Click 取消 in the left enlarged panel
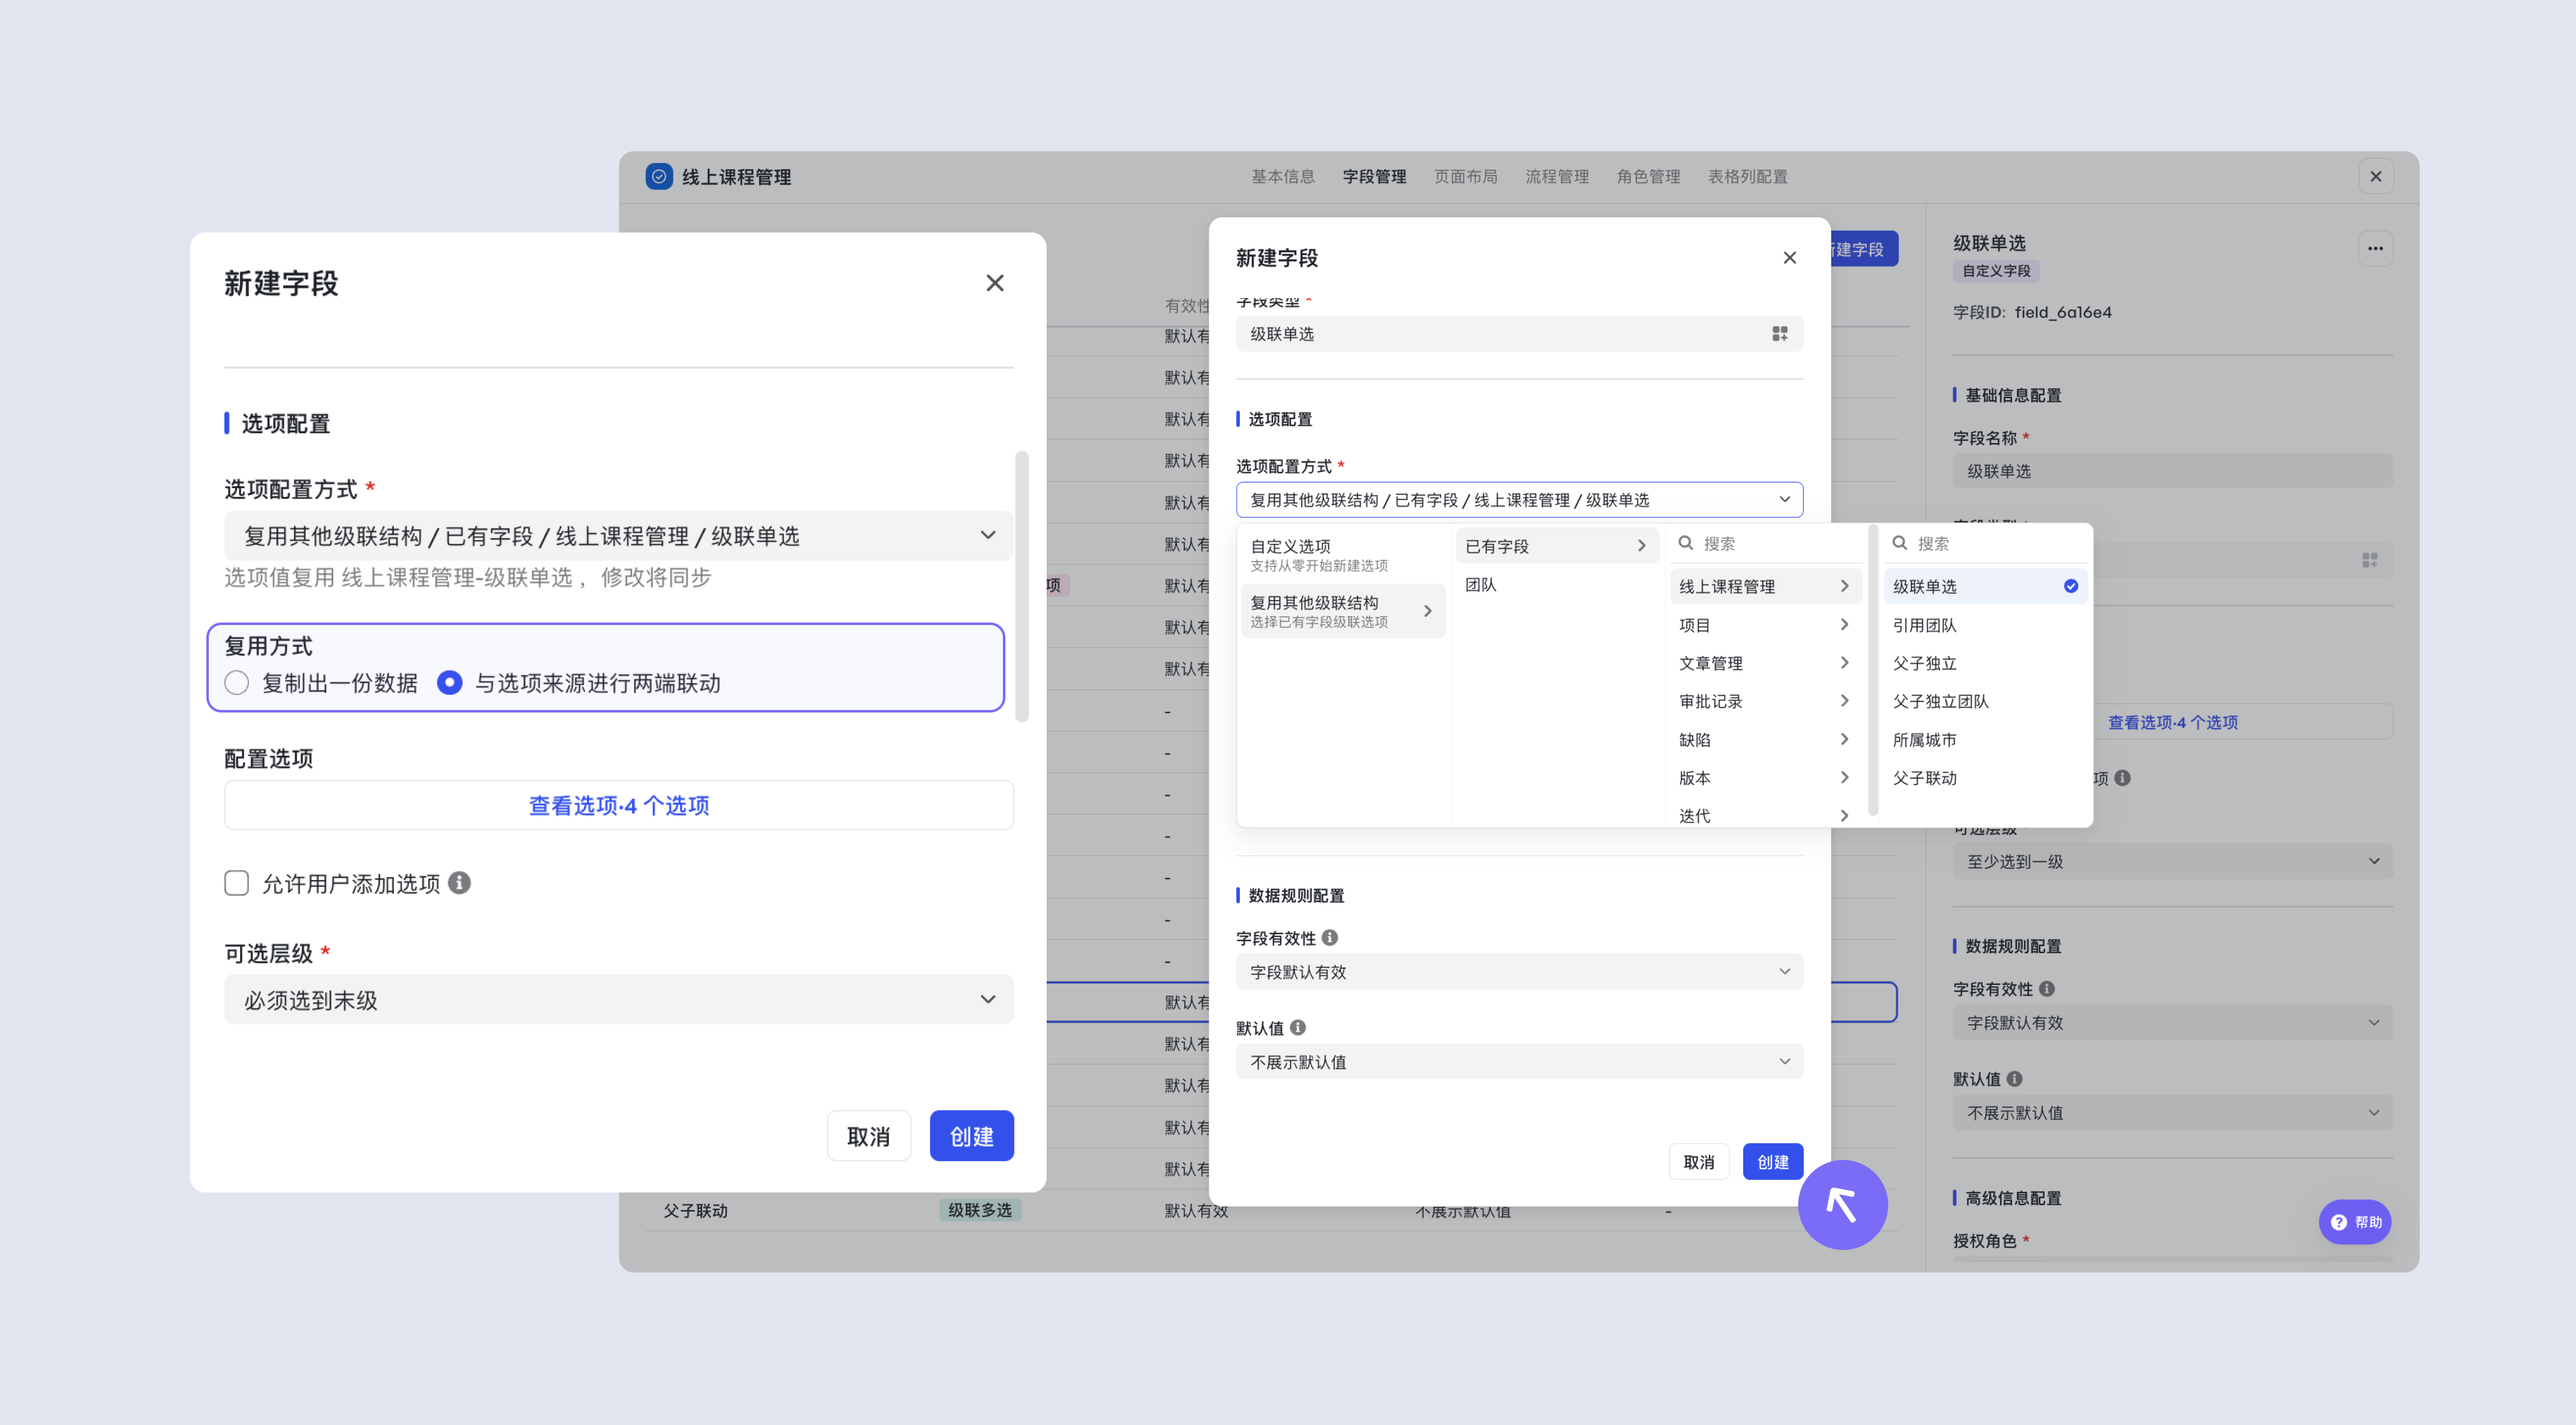 [869, 1136]
